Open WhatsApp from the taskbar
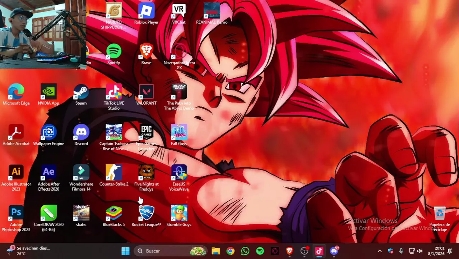This screenshot has width=459, height=259. coord(245,251)
